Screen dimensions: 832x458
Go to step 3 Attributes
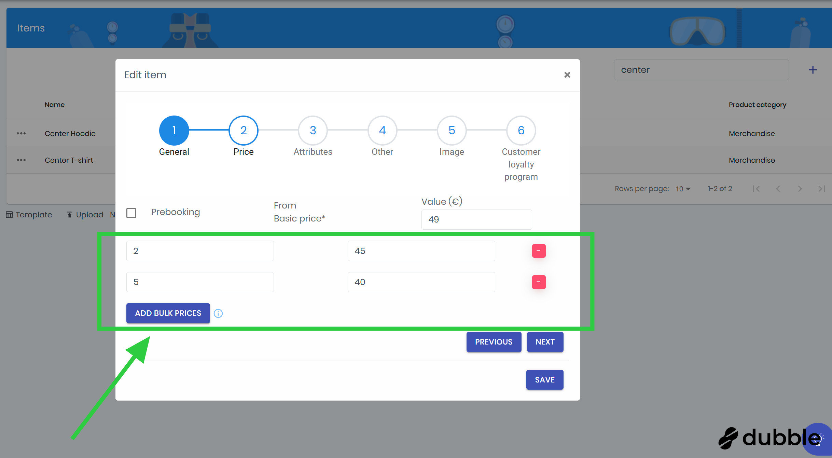point(313,130)
